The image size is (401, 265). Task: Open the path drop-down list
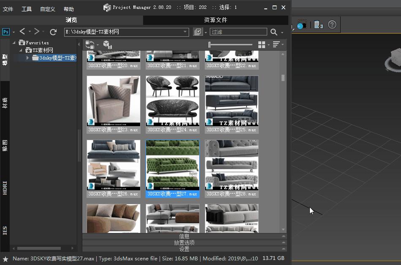pos(184,31)
